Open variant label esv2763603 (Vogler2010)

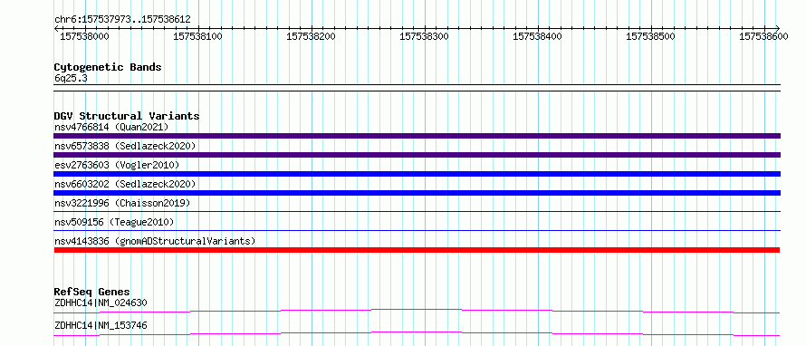[117, 165]
